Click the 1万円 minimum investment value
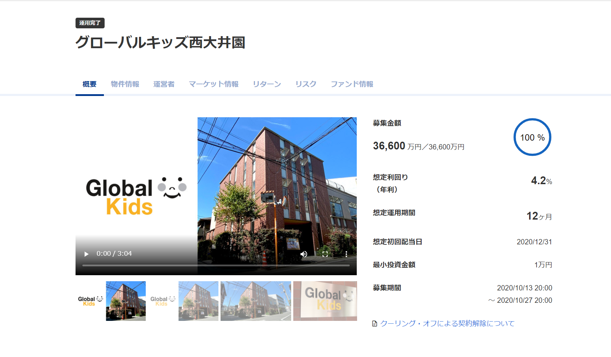Image resolution: width=611 pixels, height=357 pixels. (543, 265)
